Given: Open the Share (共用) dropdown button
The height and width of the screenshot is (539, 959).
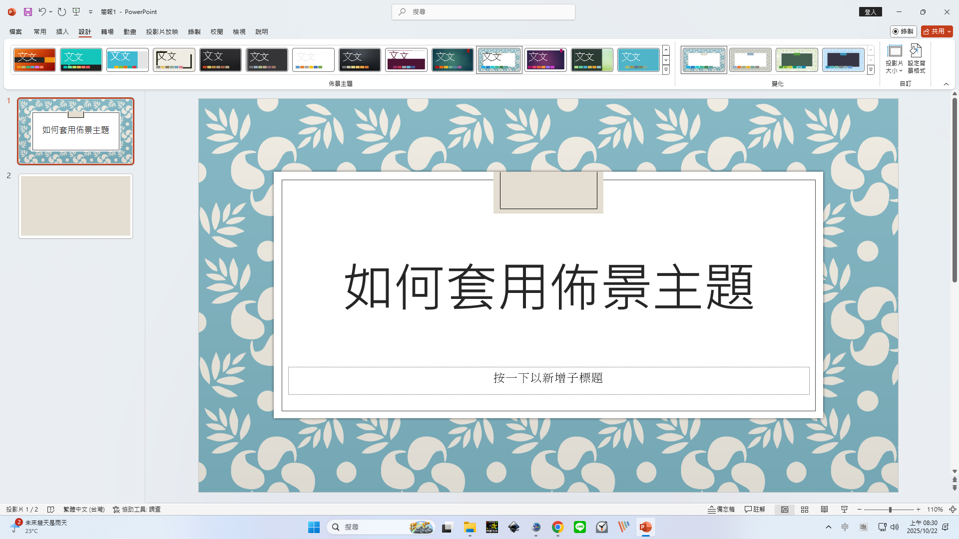Looking at the screenshot, I should click(x=937, y=31).
